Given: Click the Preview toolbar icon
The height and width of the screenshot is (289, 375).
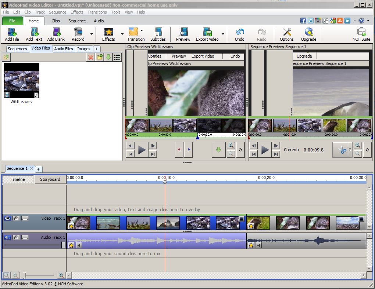Looking at the screenshot, I should [183, 34].
